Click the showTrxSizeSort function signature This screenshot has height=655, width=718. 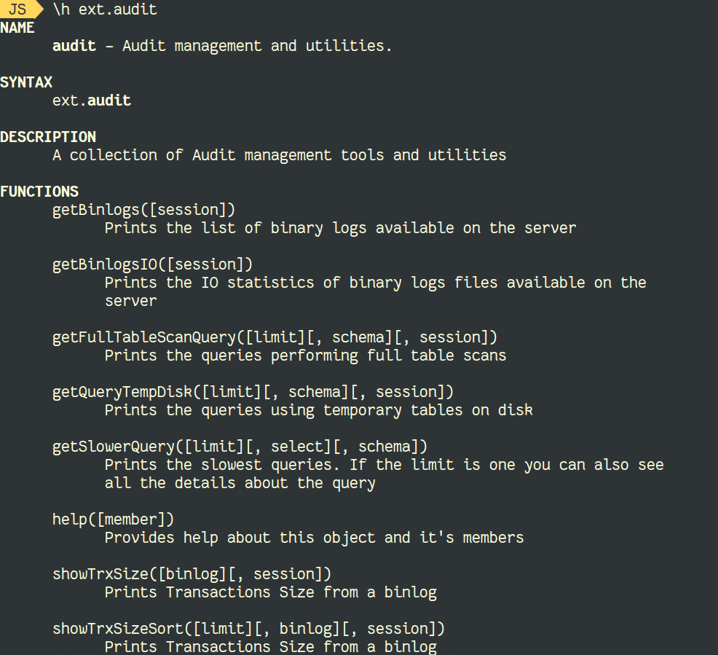click(248, 629)
